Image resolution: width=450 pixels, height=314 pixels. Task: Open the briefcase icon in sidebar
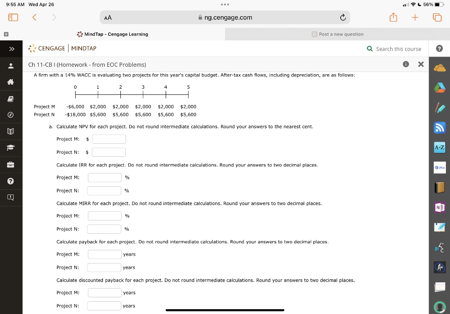pos(11,165)
